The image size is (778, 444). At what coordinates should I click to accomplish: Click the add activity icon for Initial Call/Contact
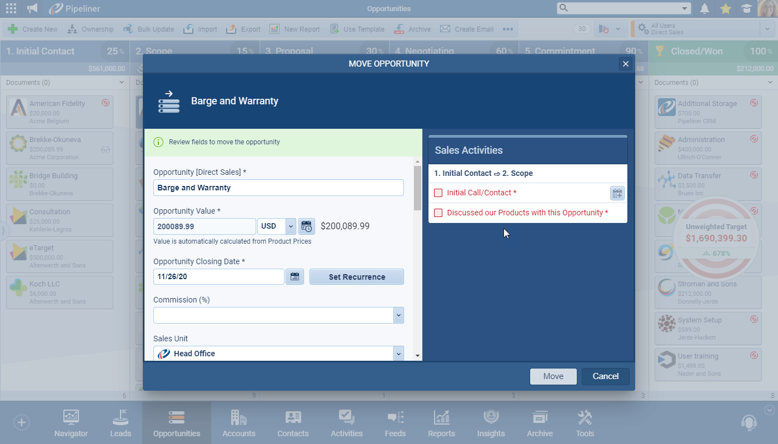617,193
